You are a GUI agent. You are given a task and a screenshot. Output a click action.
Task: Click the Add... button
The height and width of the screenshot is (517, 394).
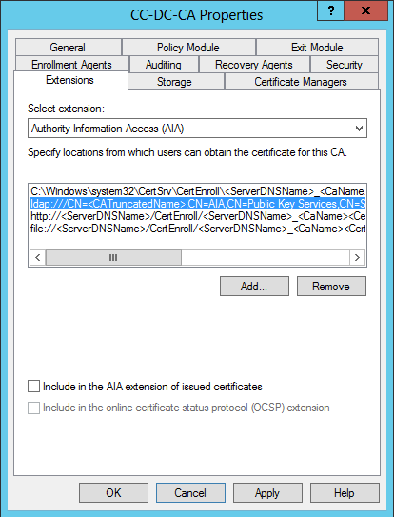click(x=254, y=287)
